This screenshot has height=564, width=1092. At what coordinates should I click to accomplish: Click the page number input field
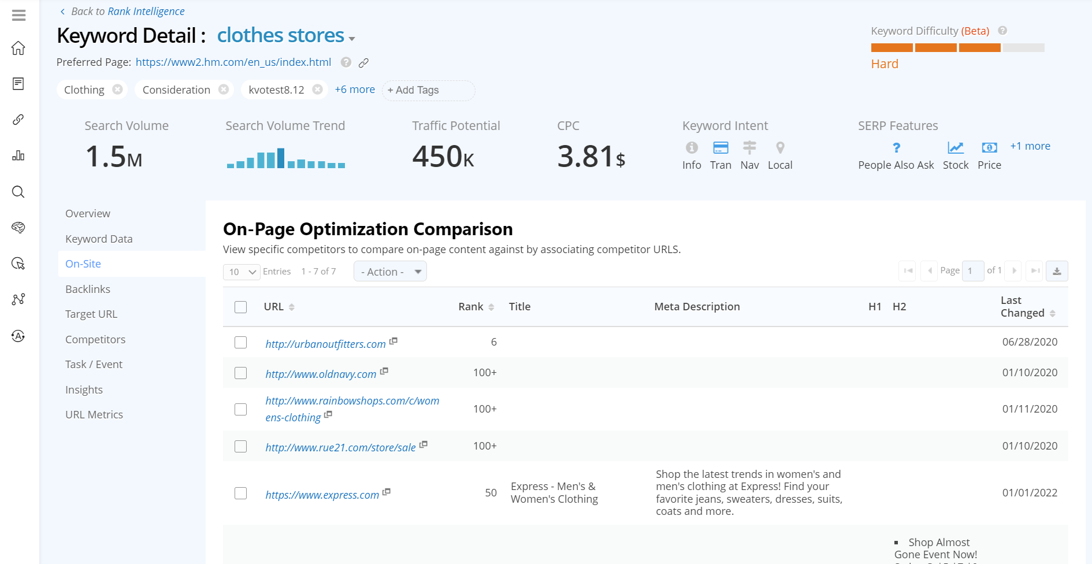click(972, 271)
